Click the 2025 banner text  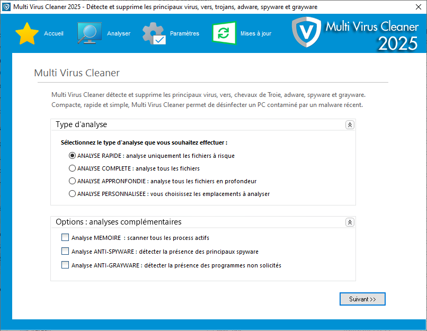click(397, 44)
